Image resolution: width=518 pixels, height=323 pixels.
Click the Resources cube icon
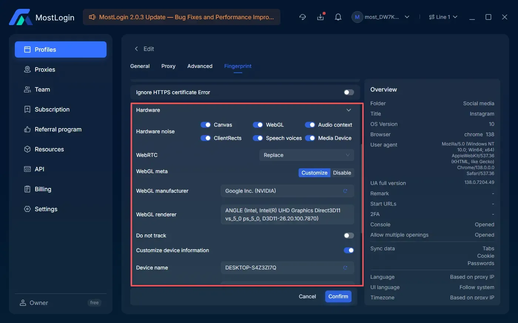point(27,149)
